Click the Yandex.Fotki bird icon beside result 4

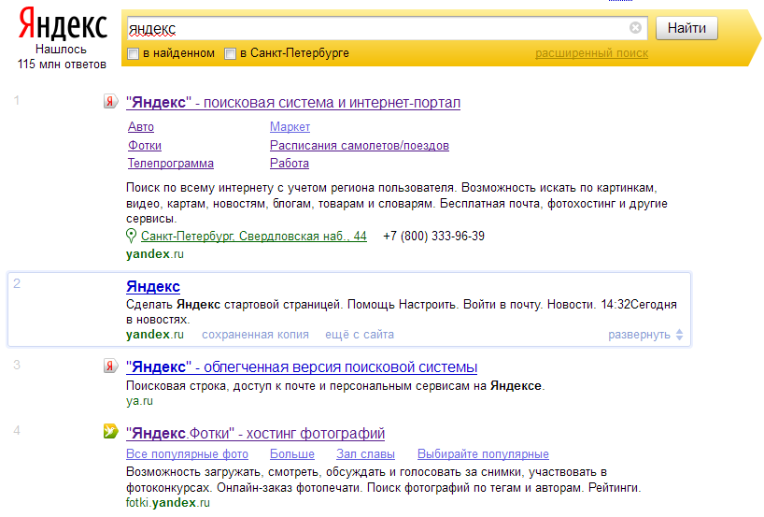110,431
